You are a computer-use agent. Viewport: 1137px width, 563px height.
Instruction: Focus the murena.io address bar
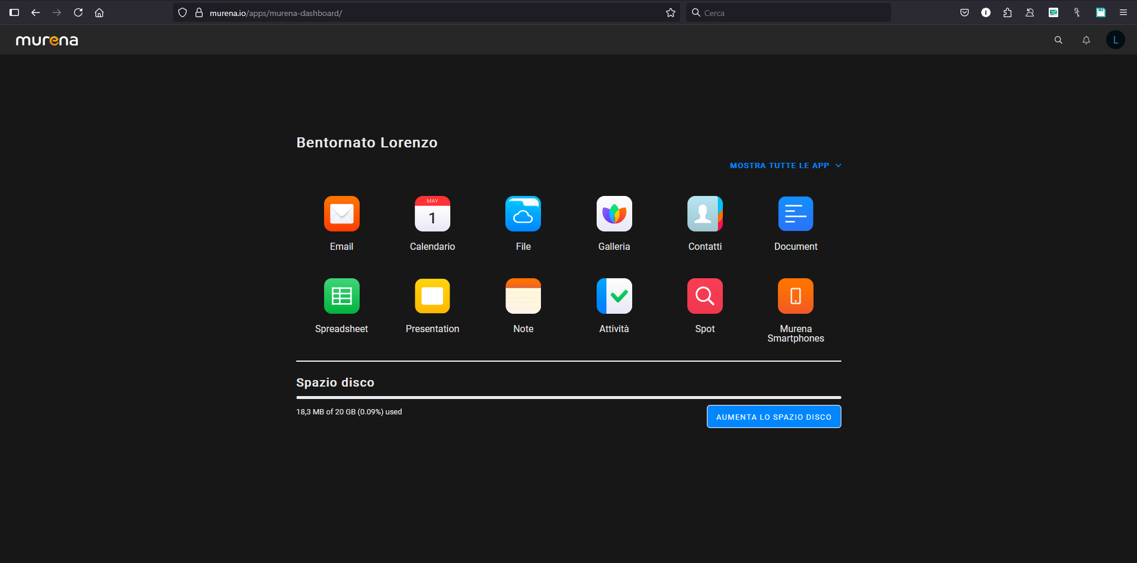pos(427,12)
